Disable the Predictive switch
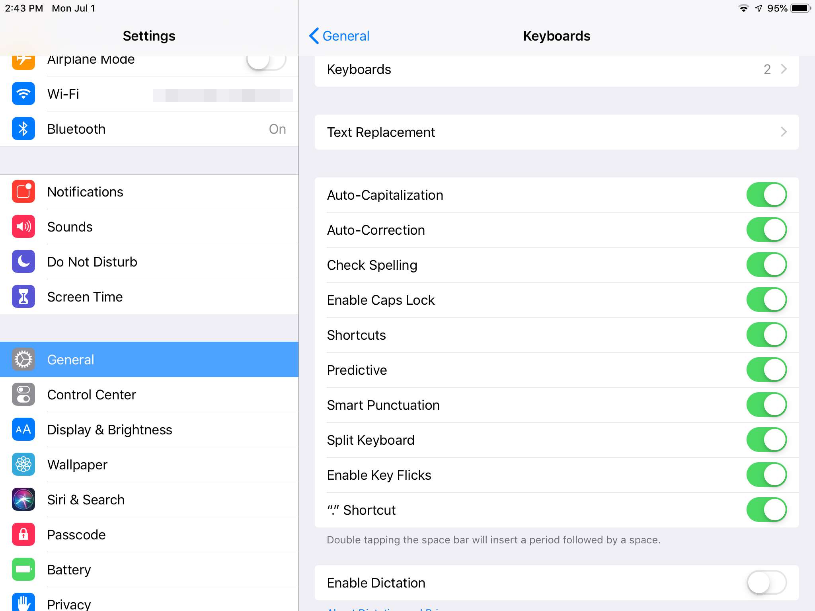 pos(766,370)
